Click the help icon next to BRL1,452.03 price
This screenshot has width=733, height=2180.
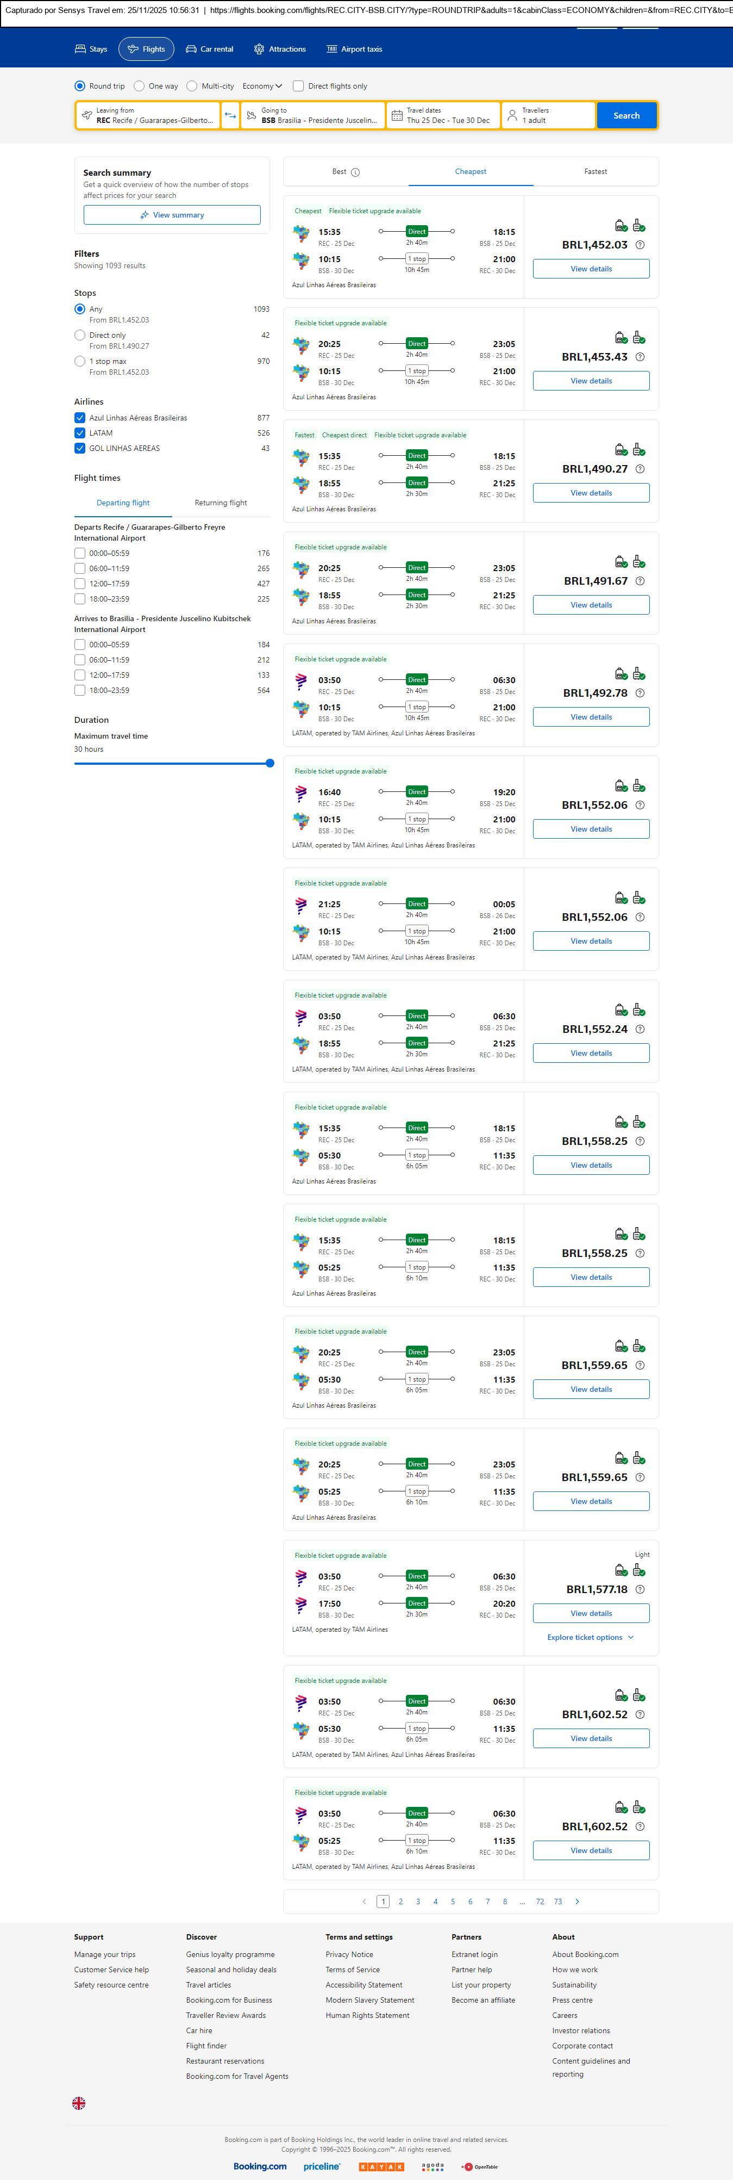coord(640,245)
